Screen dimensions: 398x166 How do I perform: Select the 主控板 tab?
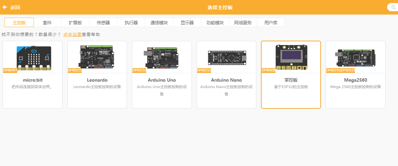pyautogui.click(x=19, y=23)
